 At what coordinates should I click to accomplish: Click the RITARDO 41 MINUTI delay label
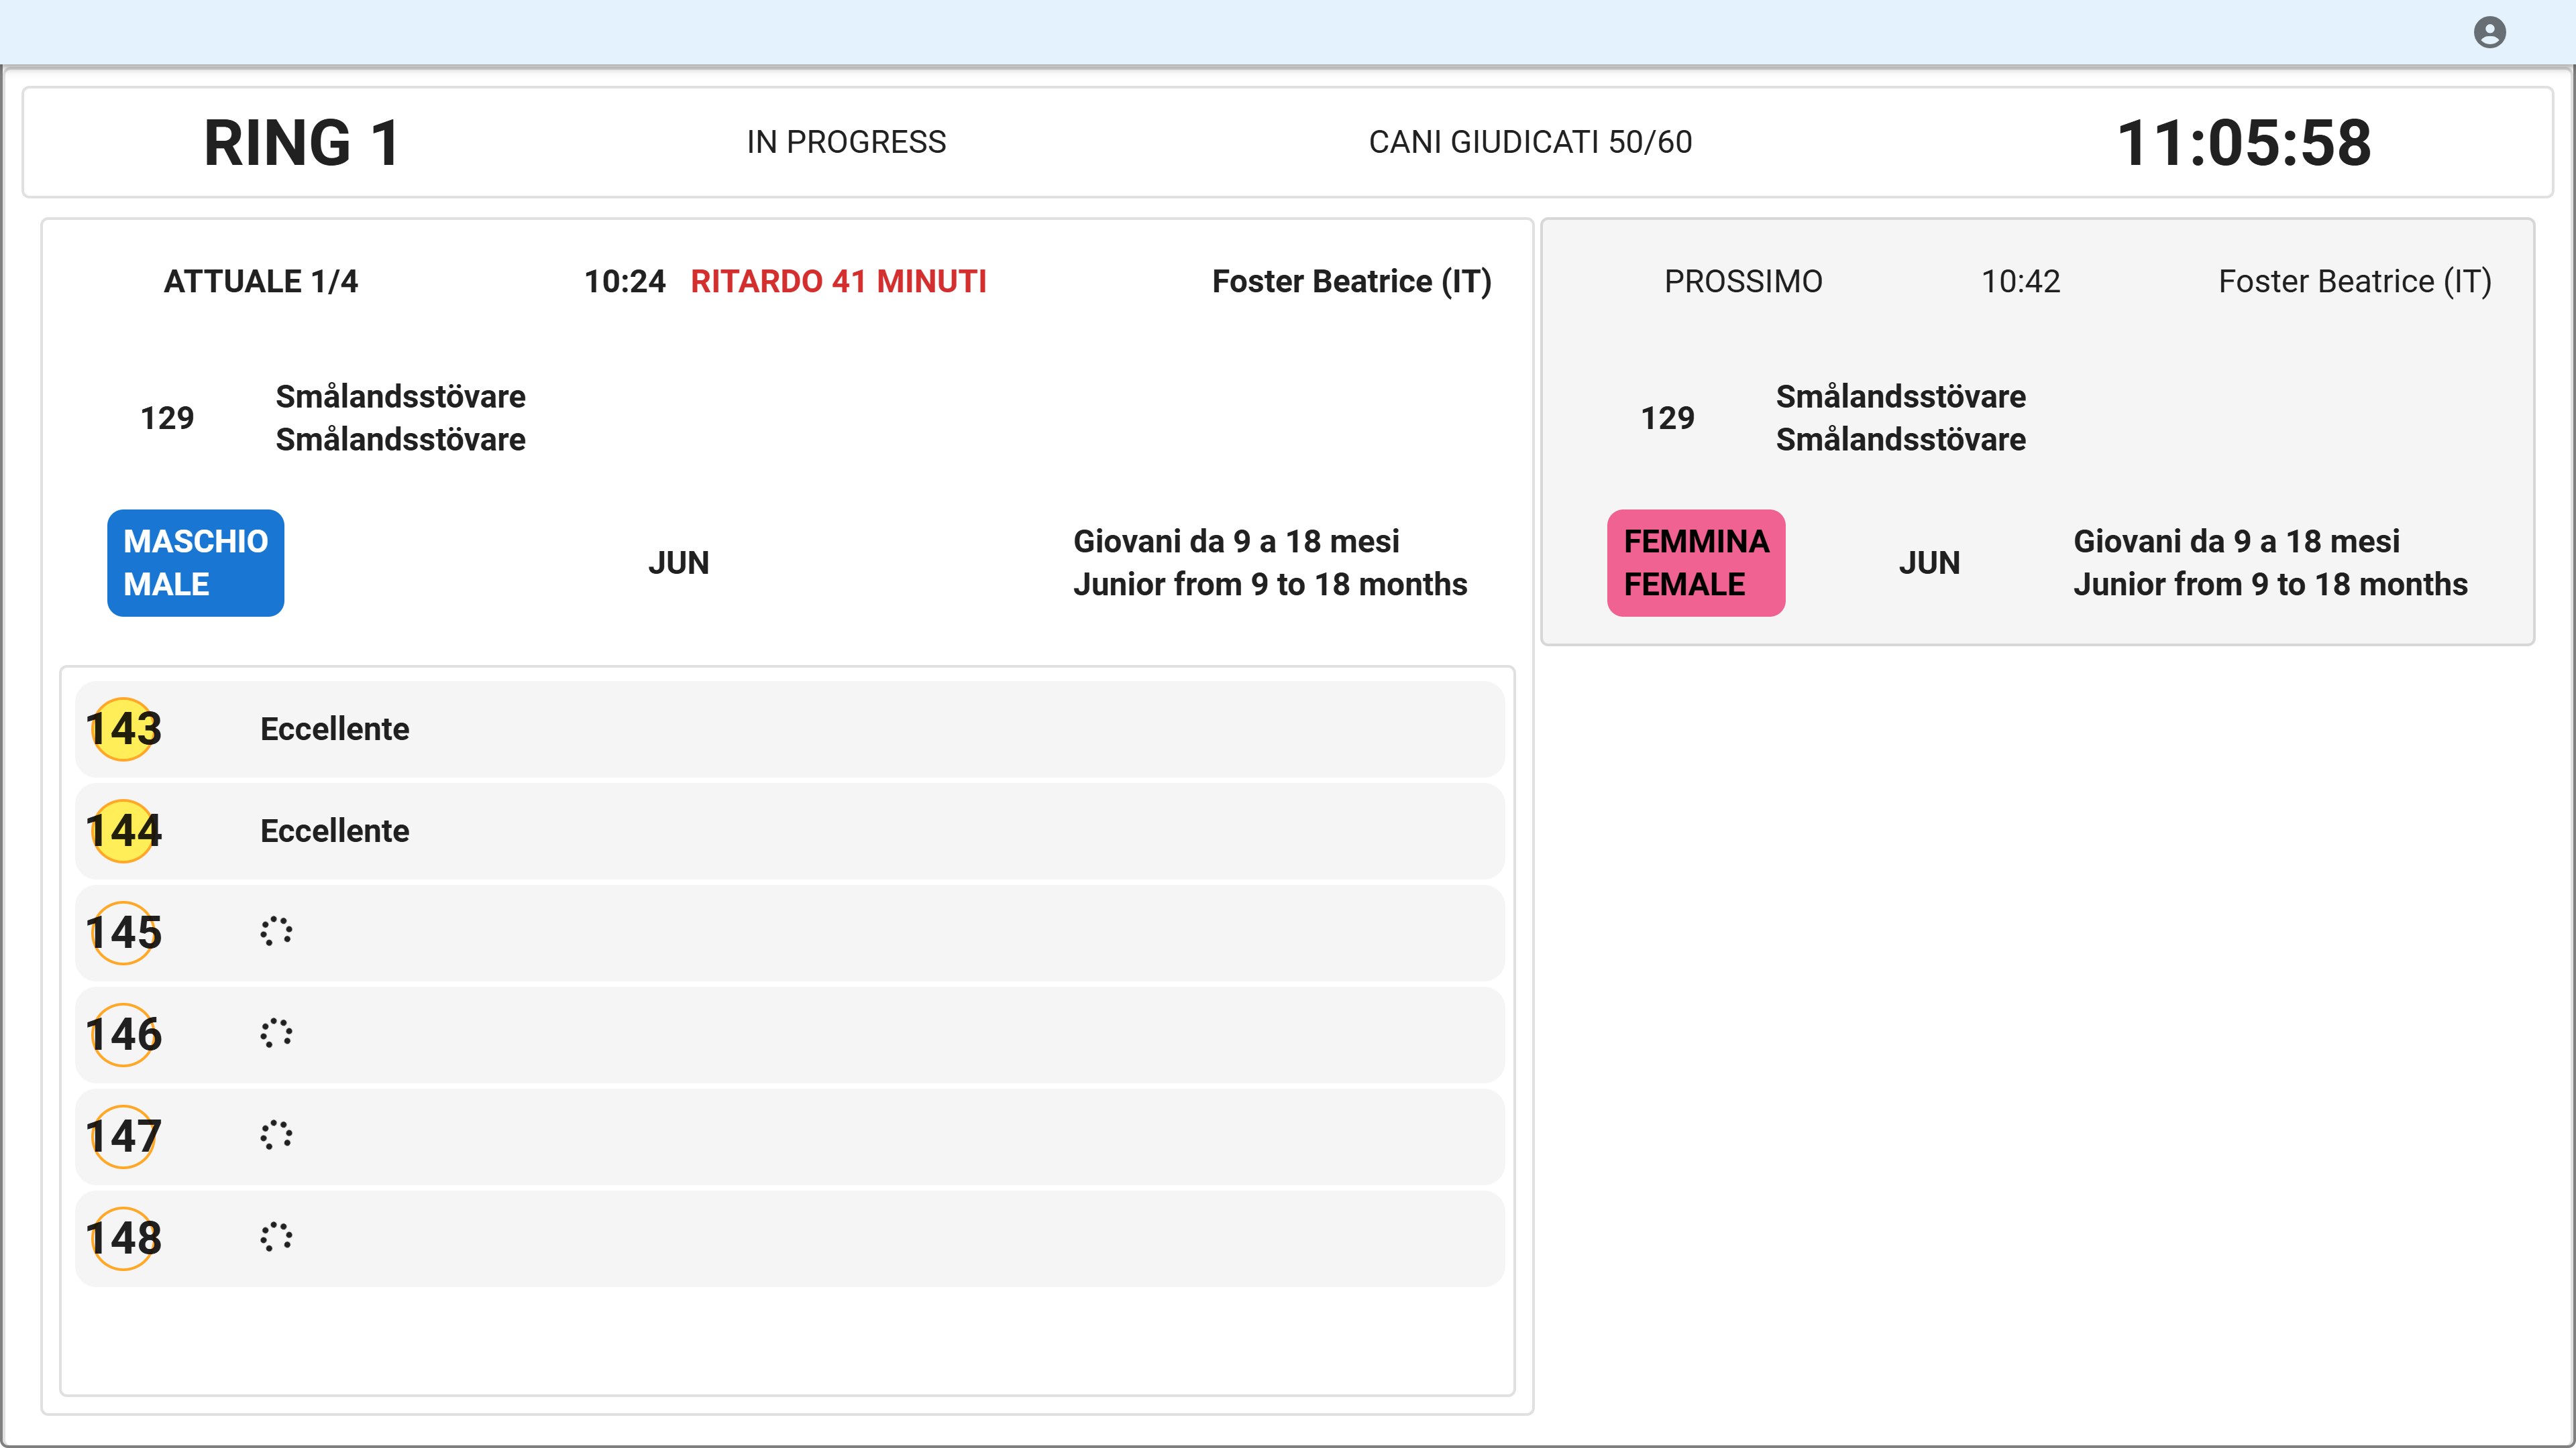(838, 282)
